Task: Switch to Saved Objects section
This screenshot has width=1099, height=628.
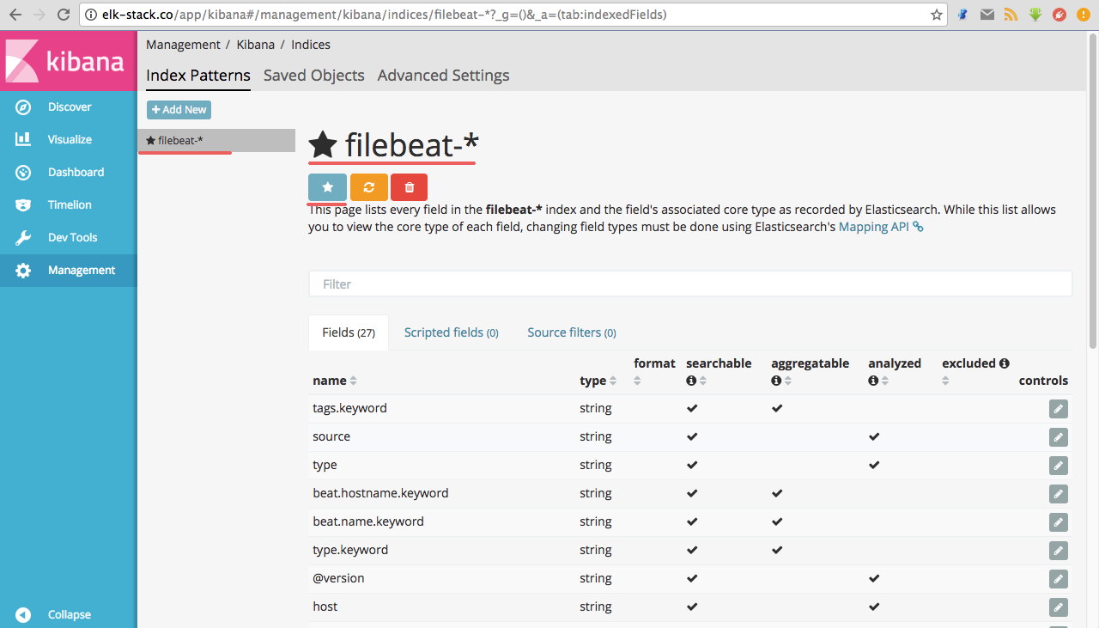Action: click(x=313, y=76)
